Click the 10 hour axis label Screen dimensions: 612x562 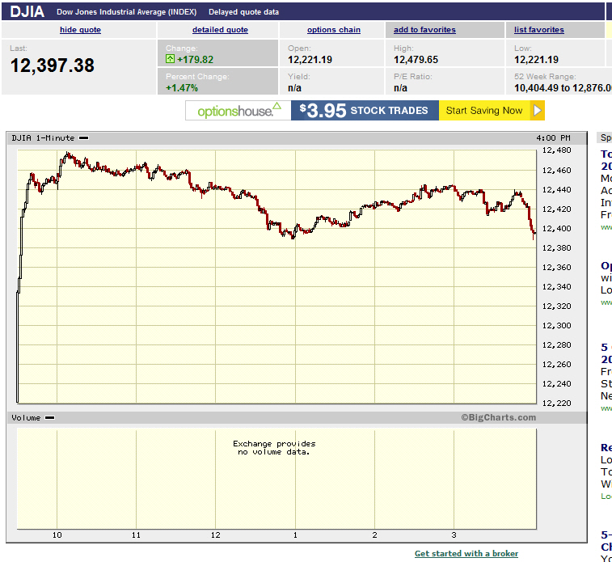coord(57,535)
